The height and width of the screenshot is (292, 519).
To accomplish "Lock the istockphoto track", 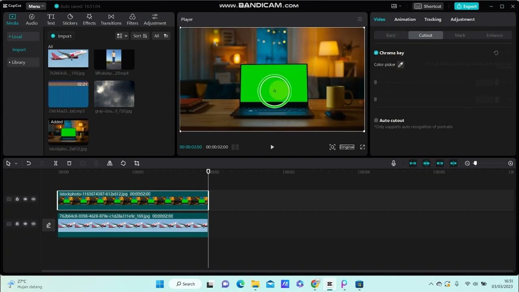I will coord(17,199).
